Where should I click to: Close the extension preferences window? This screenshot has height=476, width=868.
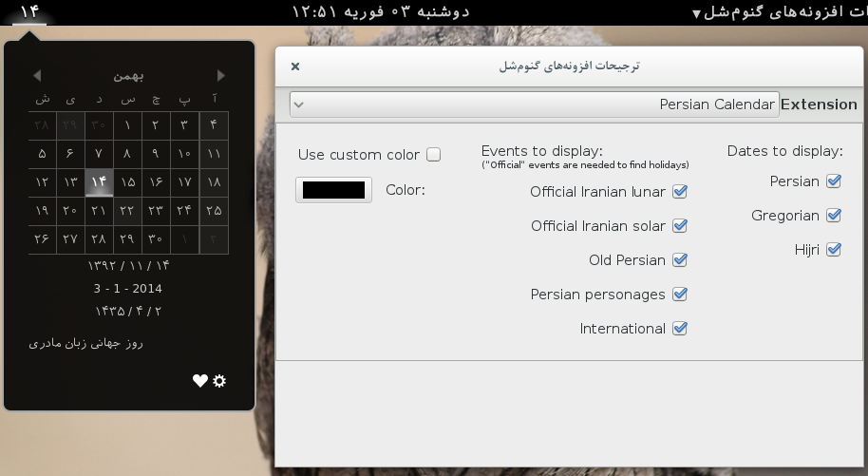[x=295, y=67]
